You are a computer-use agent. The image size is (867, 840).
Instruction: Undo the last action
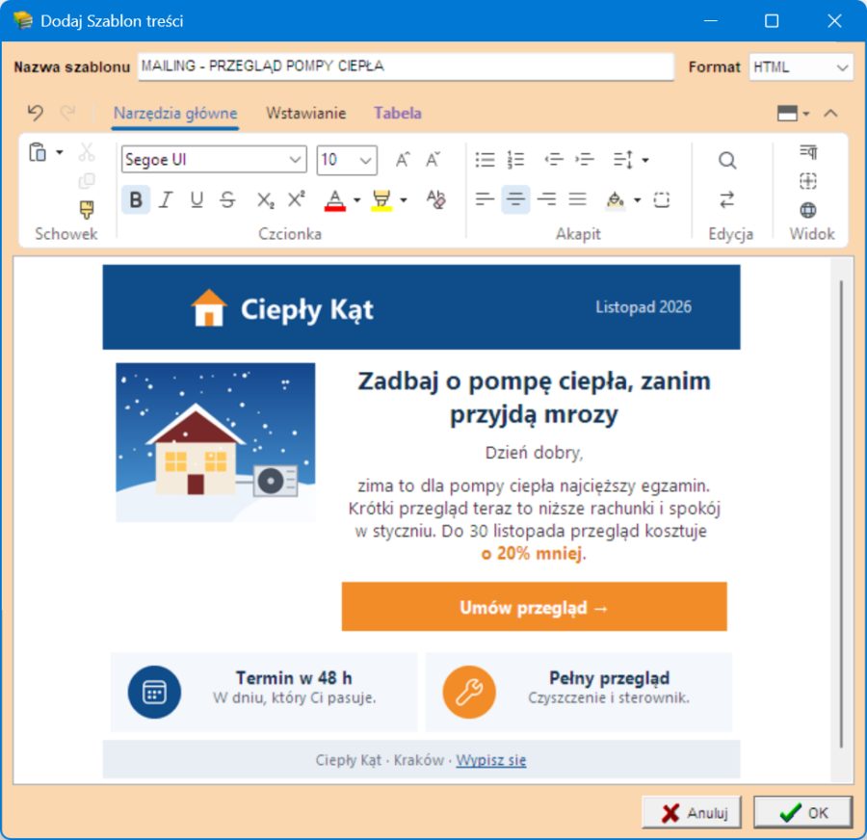36,113
